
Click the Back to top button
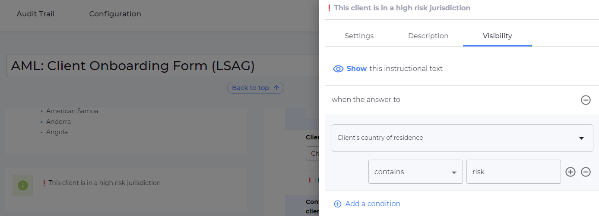(255, 88)
